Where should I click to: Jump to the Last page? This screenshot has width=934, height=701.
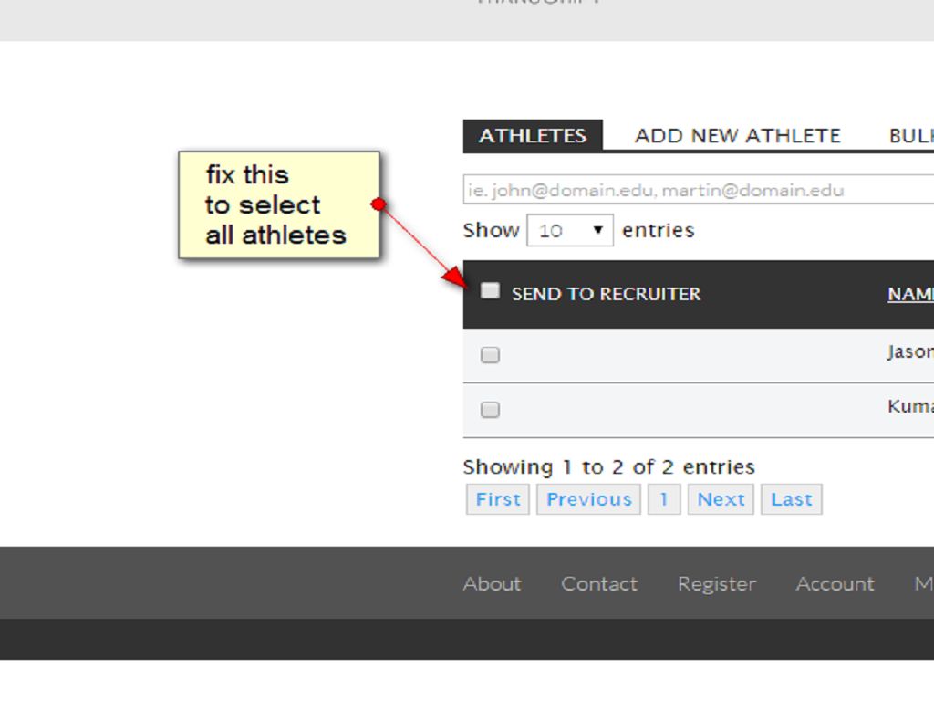pos(791,499)
